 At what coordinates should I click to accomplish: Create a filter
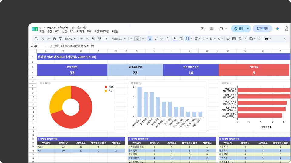246,39
